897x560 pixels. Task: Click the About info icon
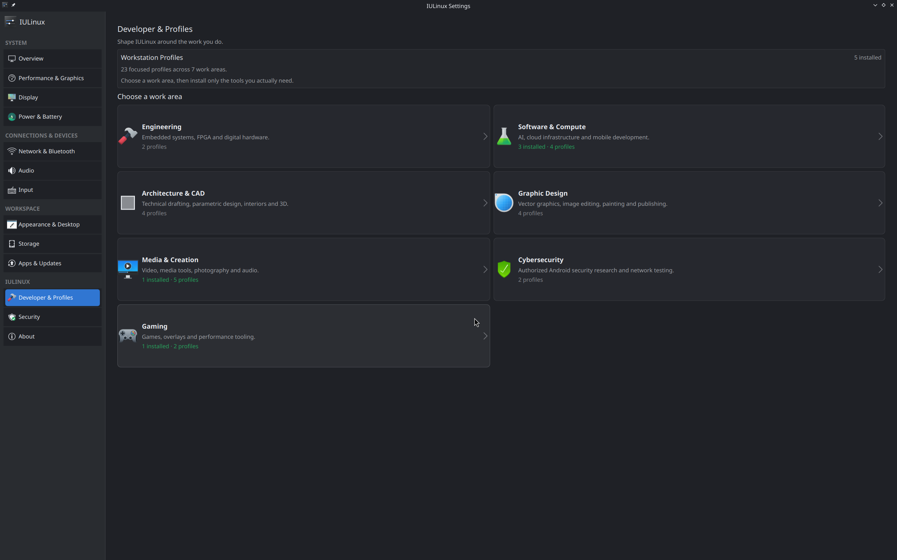(x=12, y=336)
